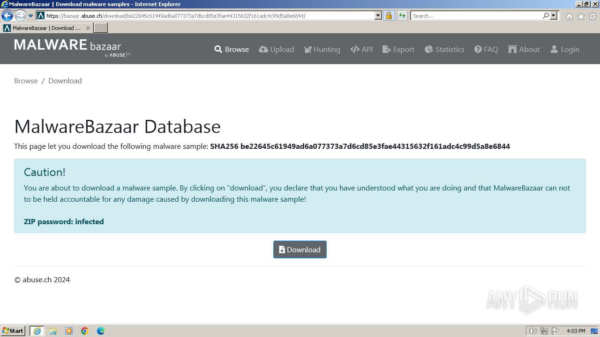Open a new blank tab
The height and width of the screenshot is (337, 600).
click(x=101, y=28)
